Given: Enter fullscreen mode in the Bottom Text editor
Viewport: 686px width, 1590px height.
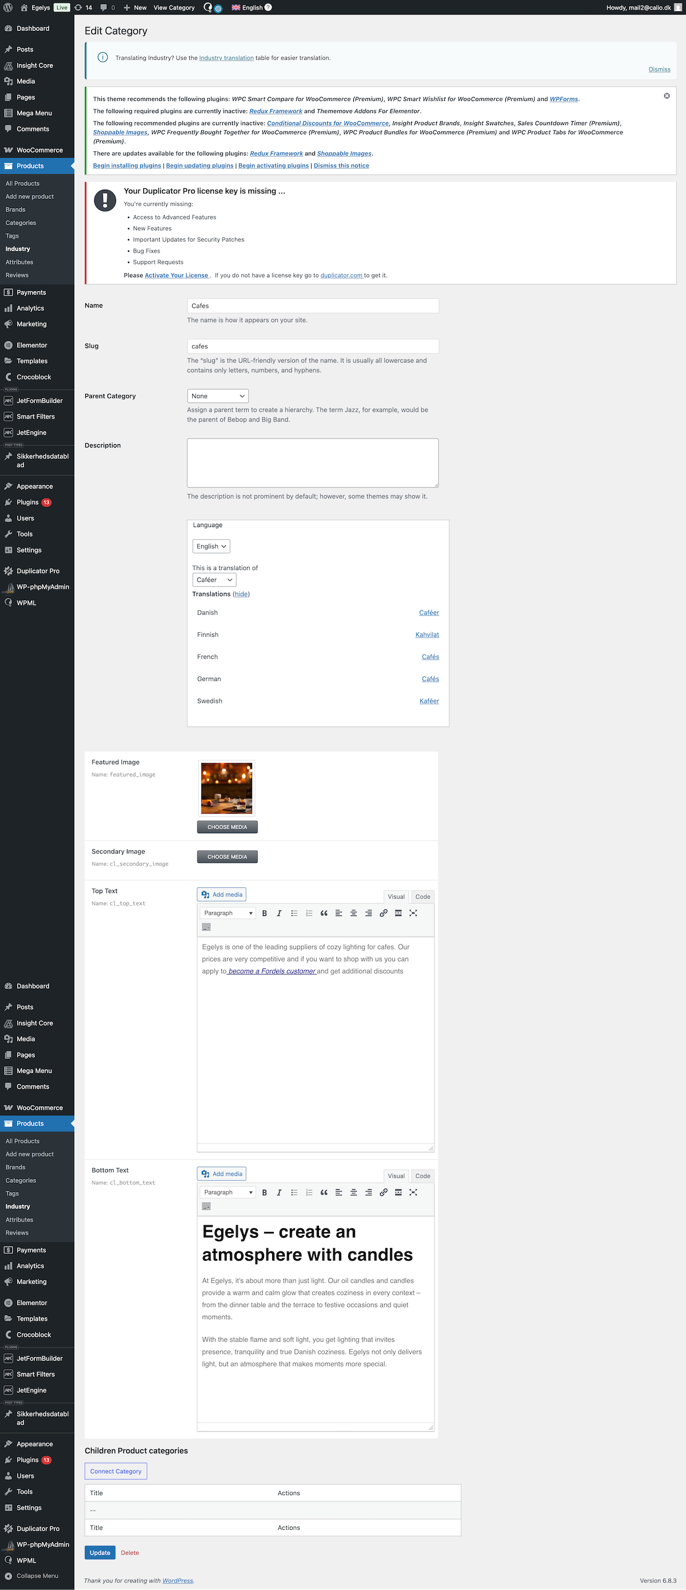Looking at the screenshot, I should point(413,1193).
